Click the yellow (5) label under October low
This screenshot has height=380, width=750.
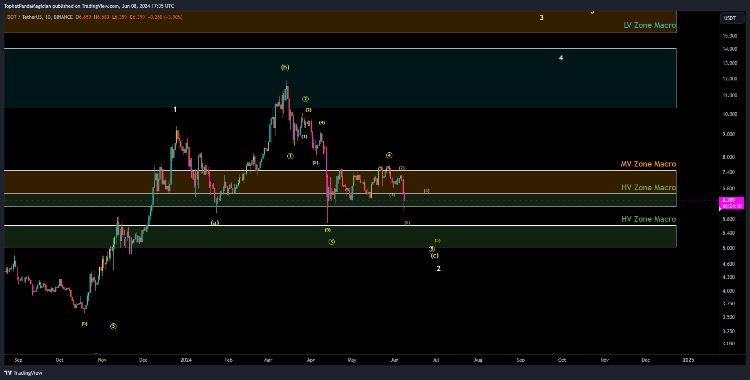(x=84, y=324)
